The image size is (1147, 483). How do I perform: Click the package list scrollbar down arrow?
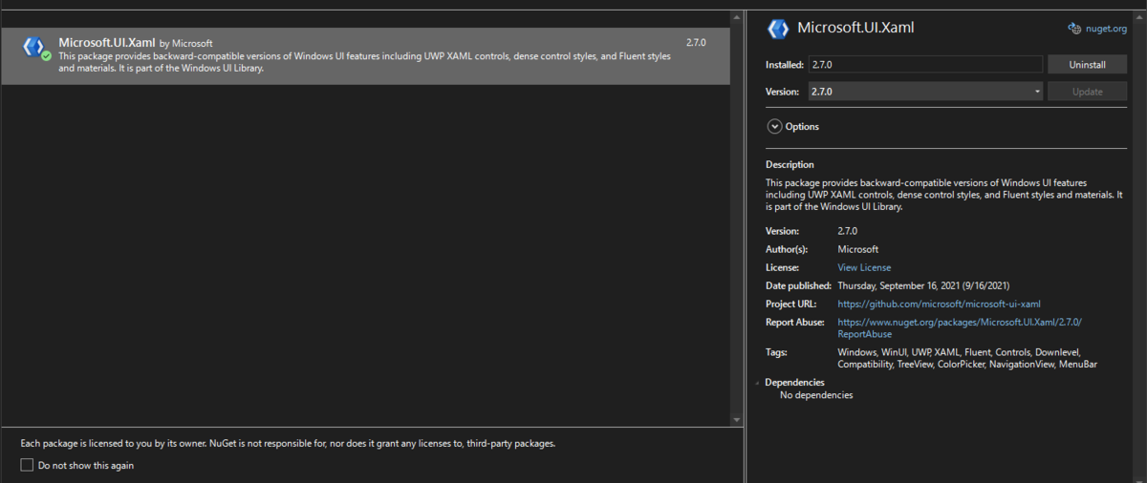(x=736, y=419)
